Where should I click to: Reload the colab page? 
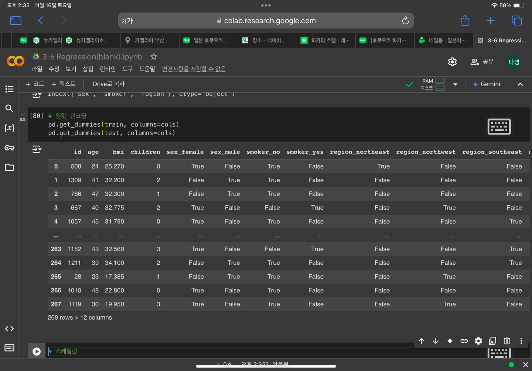point(405,21)
